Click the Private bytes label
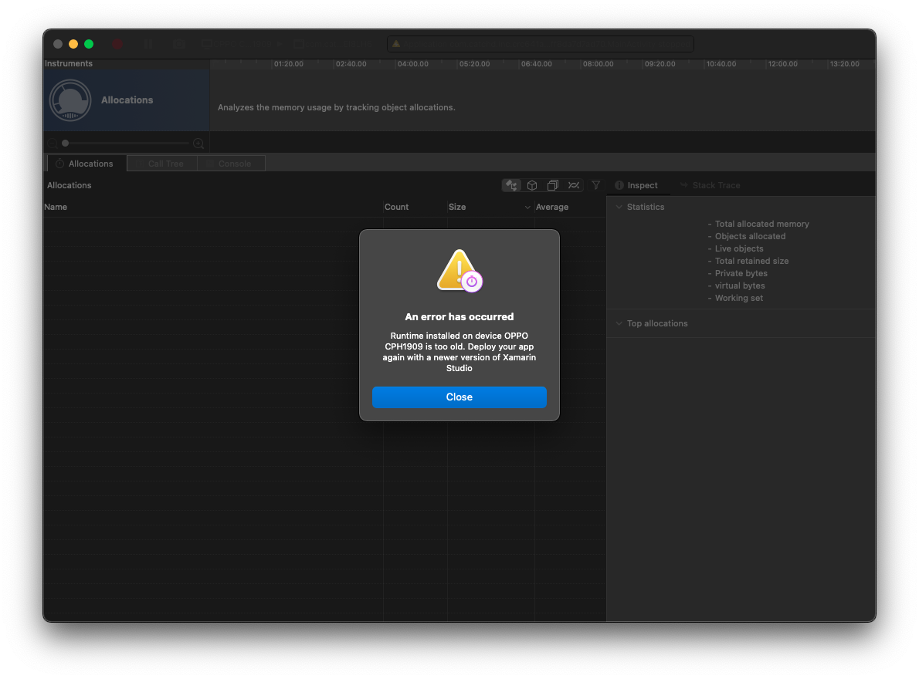919x679 pixels. 741,273
